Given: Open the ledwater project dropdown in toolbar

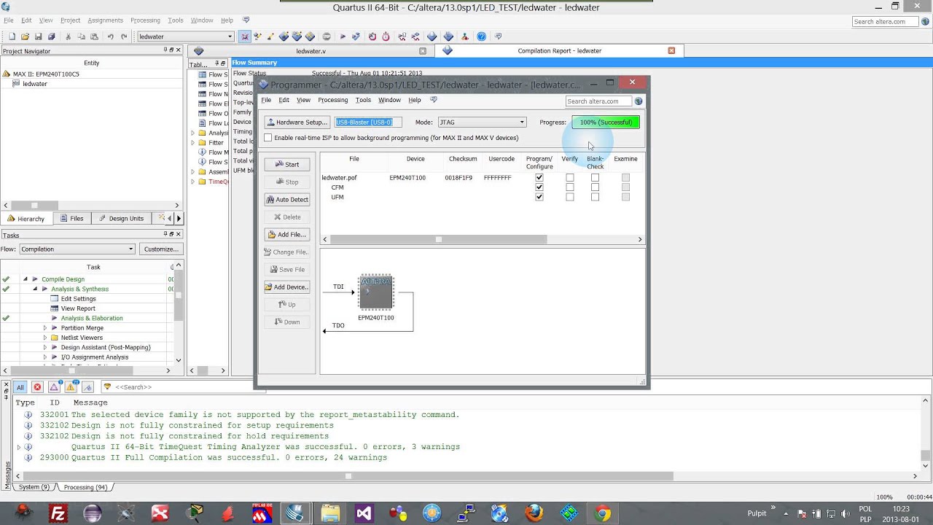Looking at the screenshot, I should point(186,36).
